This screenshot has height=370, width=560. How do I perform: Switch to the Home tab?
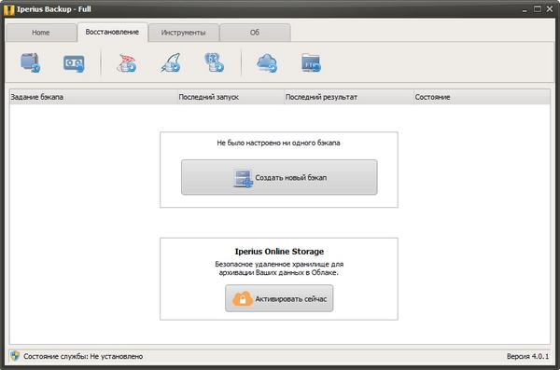[41, 33]
